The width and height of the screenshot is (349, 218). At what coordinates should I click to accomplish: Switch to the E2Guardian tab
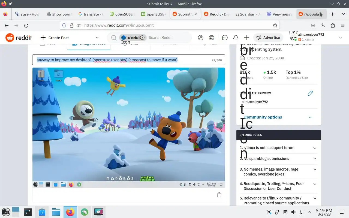248,14
